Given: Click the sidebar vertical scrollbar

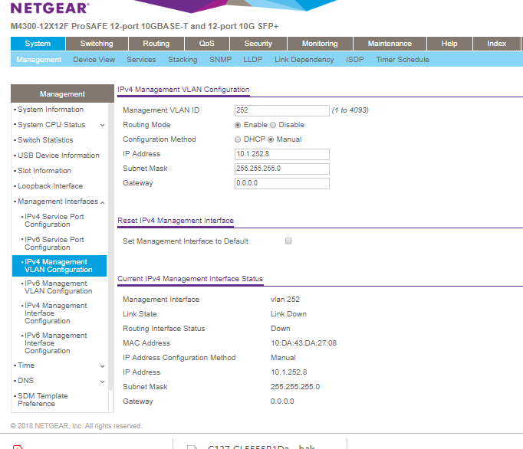Looking at the screenshot, I should pyautogui.click(x=111, y=247).
